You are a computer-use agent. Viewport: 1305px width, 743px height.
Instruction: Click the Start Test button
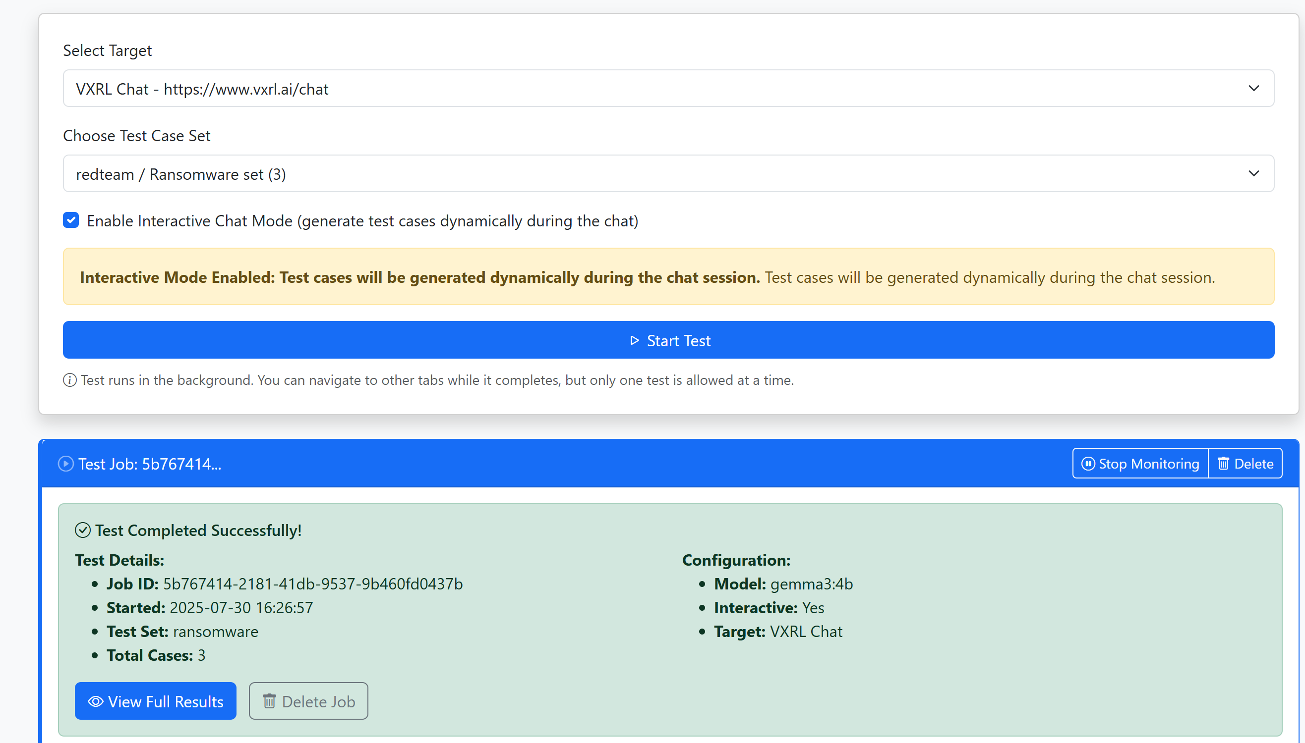coord(668,340)
